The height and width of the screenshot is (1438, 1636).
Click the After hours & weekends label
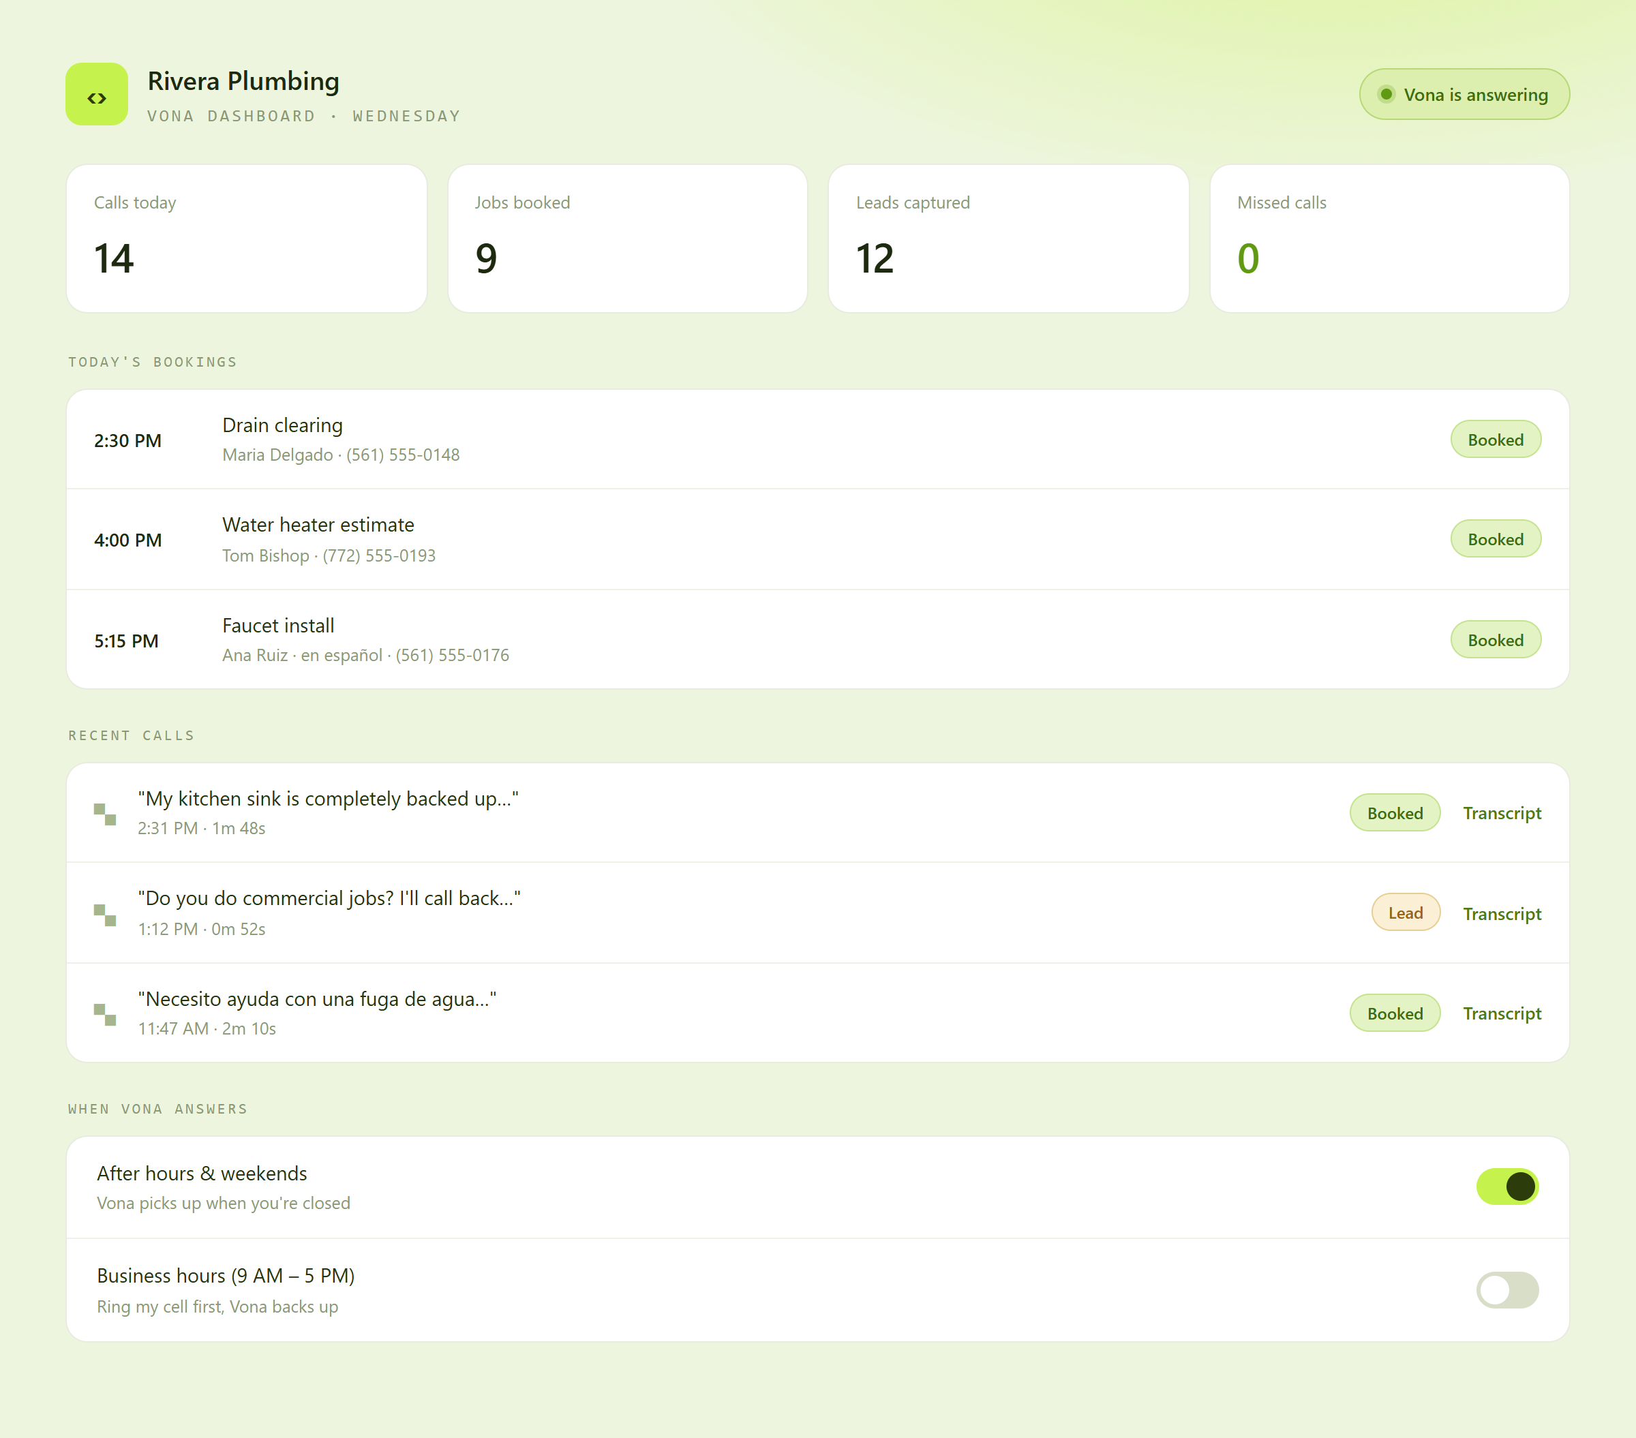click(x=202, y=1174)
